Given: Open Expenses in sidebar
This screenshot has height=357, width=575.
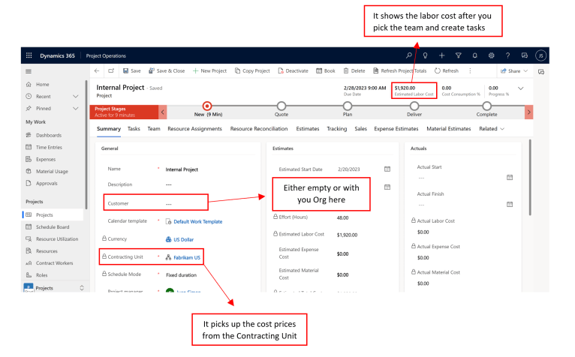Looking at the screenshot, I should point(46,160).
